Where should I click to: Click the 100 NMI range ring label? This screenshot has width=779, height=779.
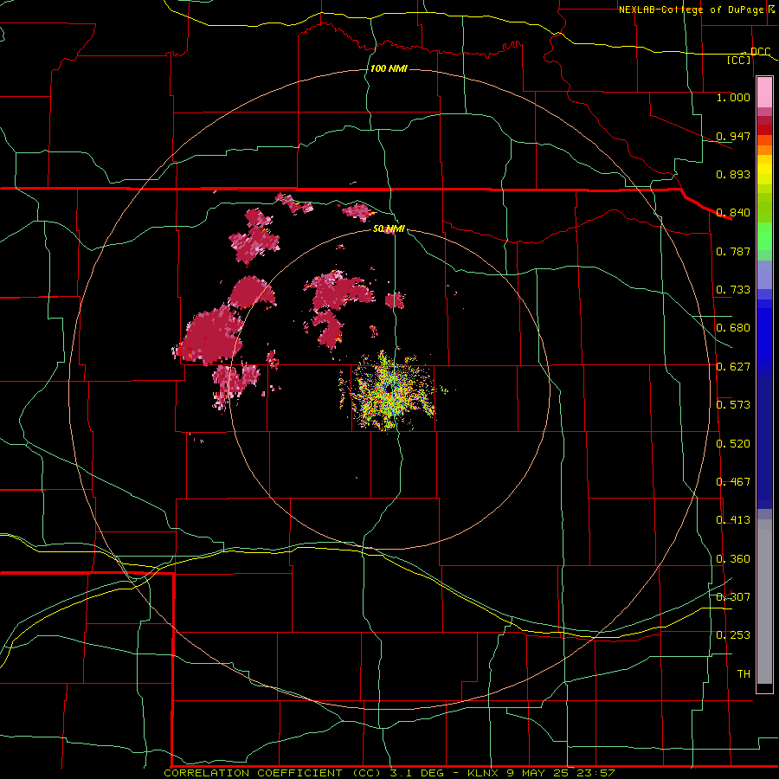click(389, 68)
